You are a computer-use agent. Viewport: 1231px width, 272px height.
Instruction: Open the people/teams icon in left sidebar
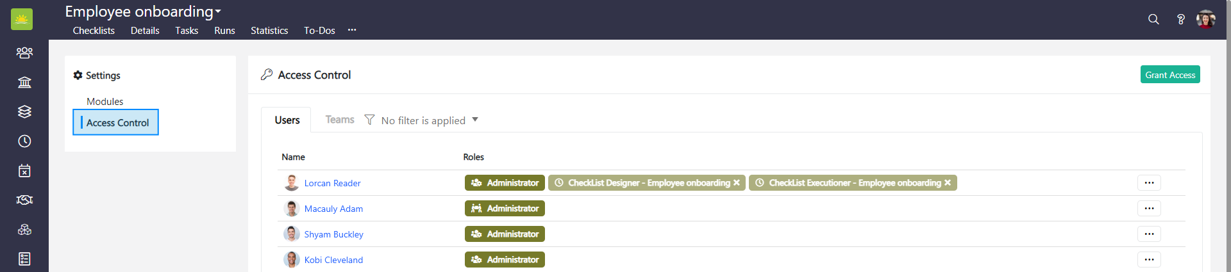tap(24, 52)
